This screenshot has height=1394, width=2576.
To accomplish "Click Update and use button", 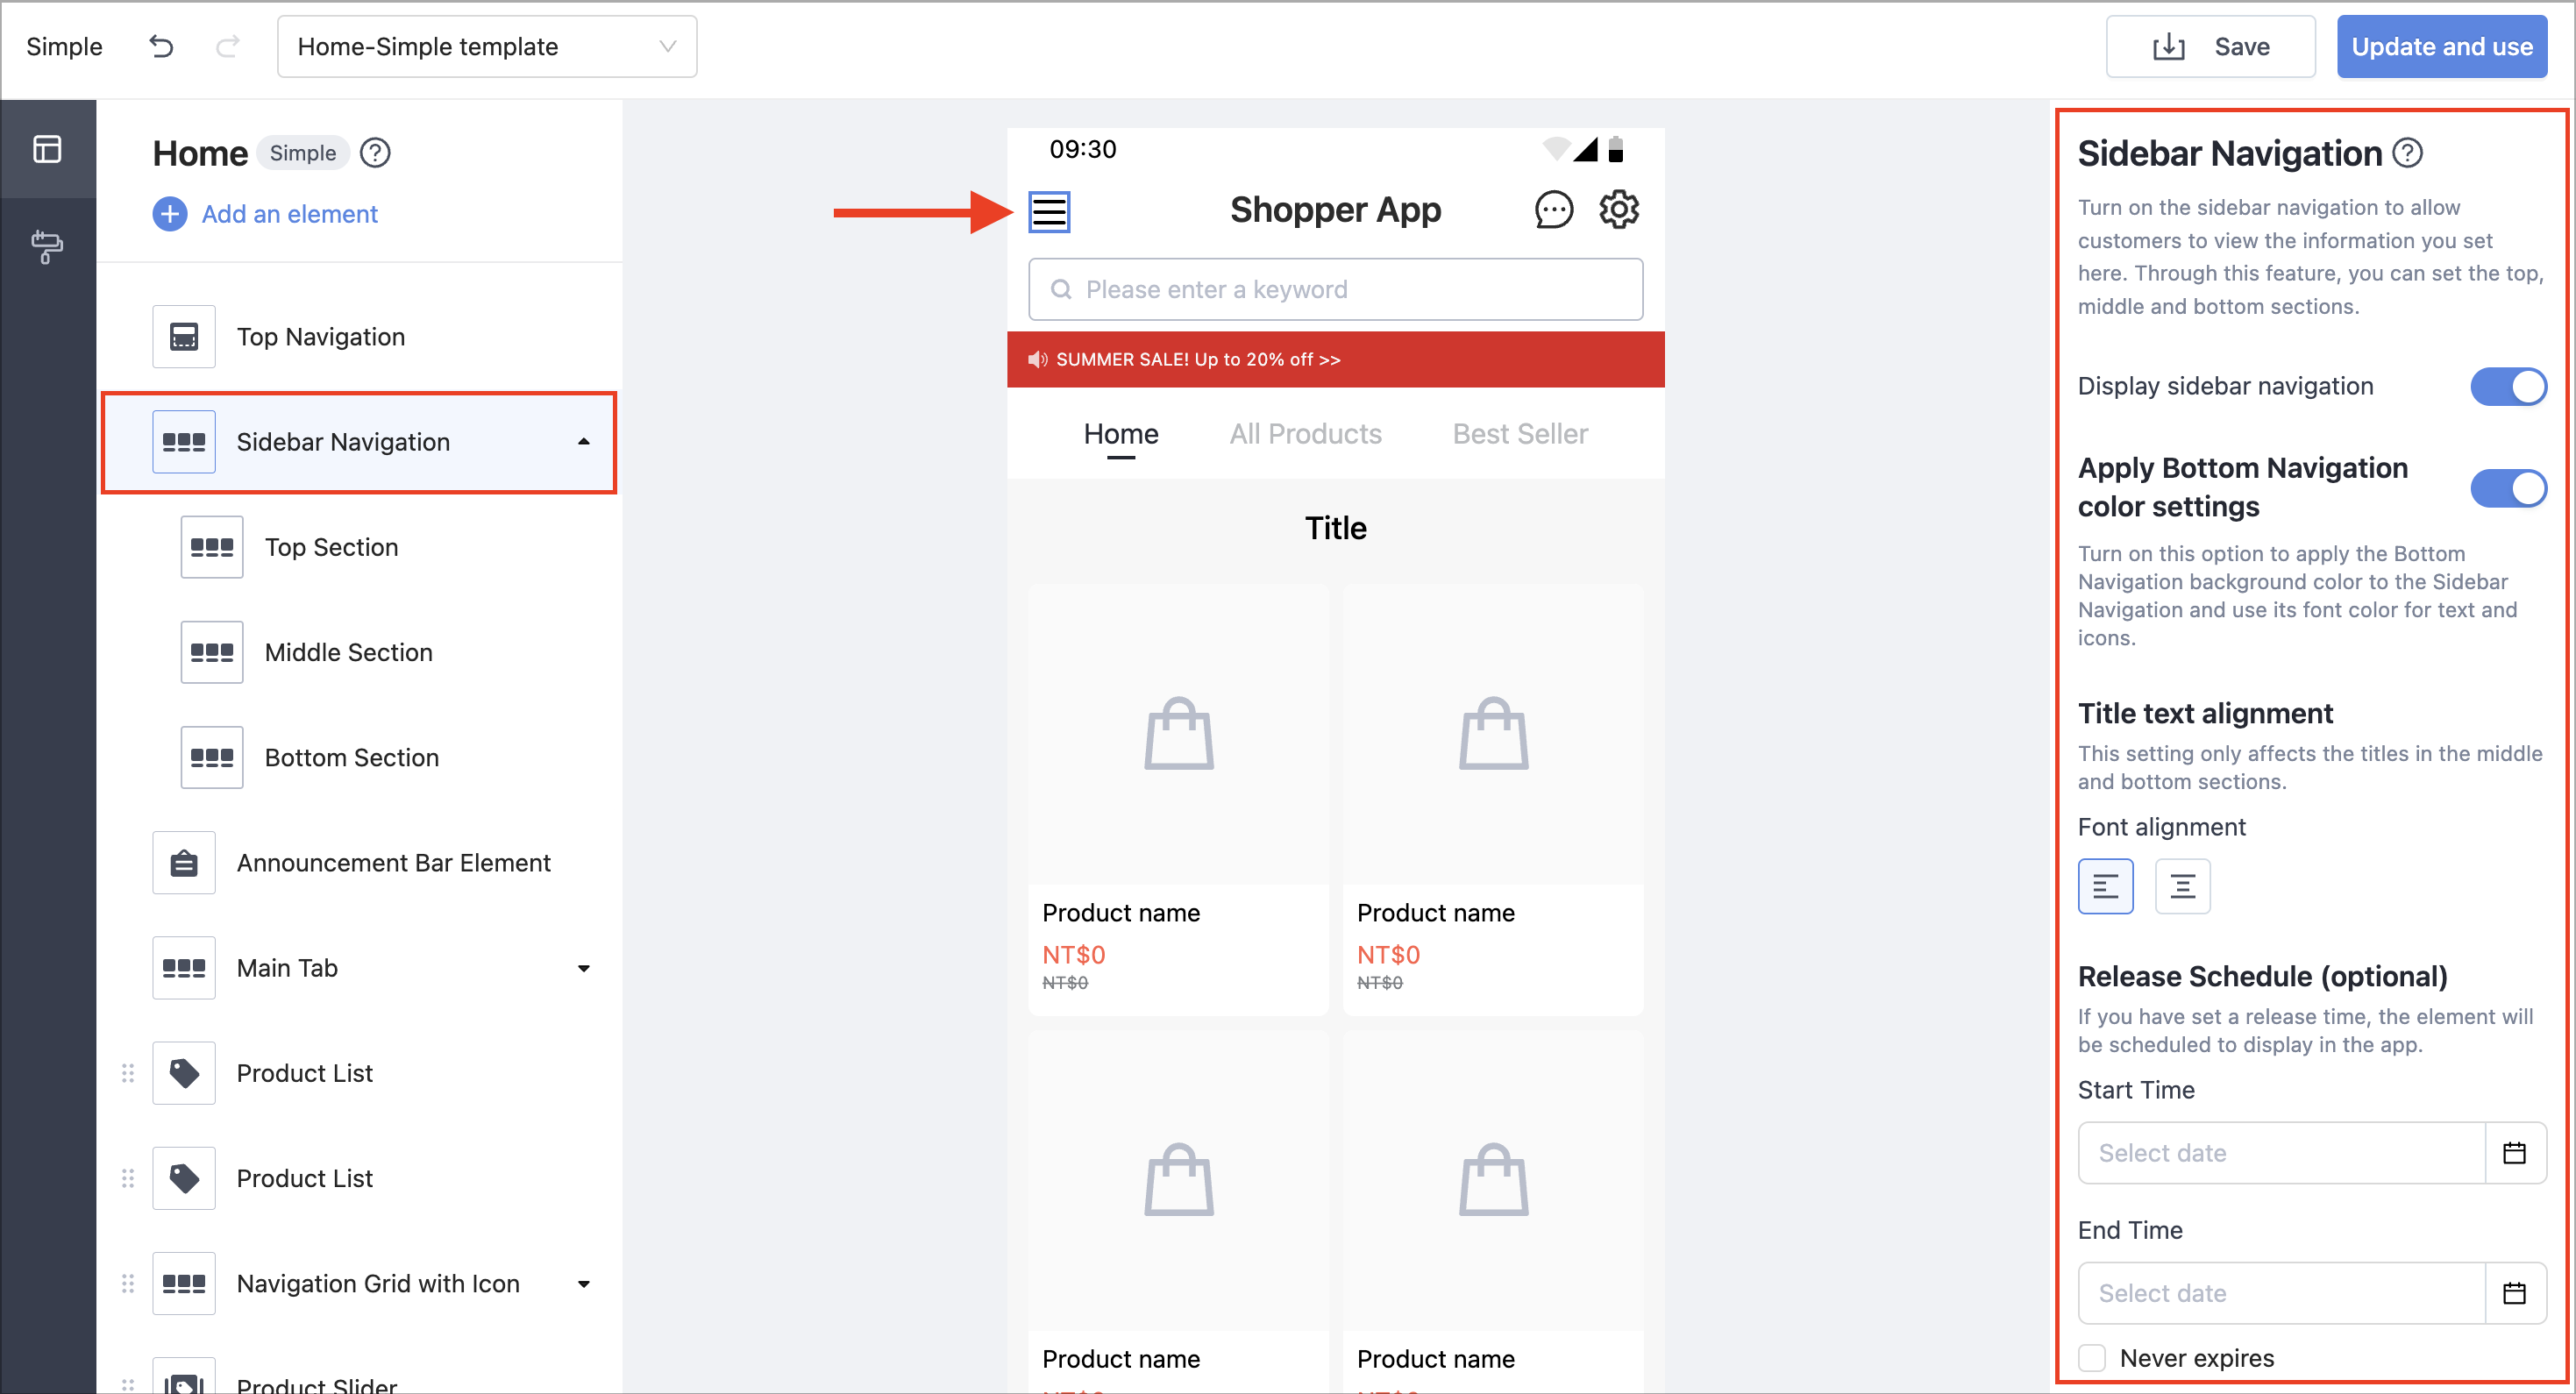I will 2441,47.
